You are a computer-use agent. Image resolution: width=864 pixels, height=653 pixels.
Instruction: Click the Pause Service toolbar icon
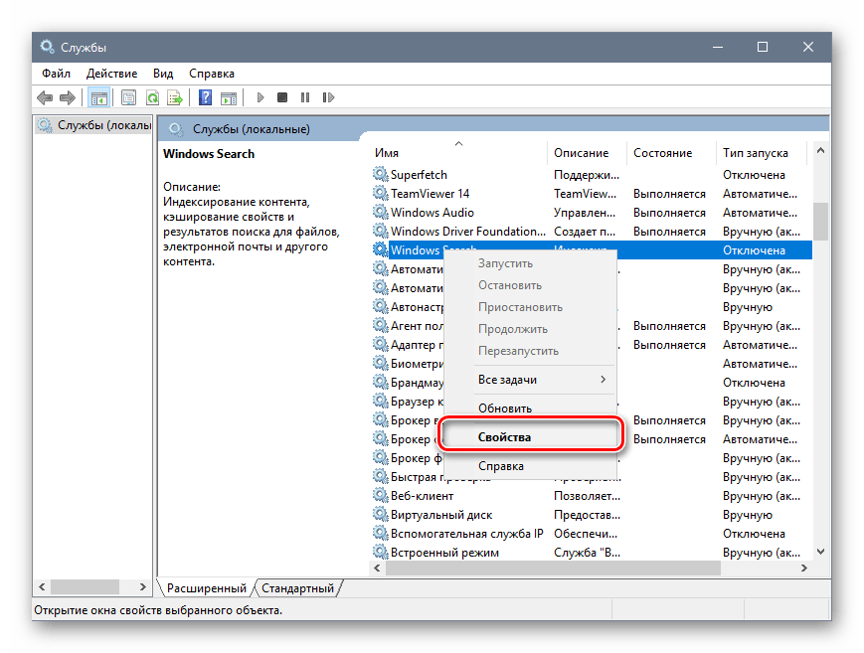305,97
